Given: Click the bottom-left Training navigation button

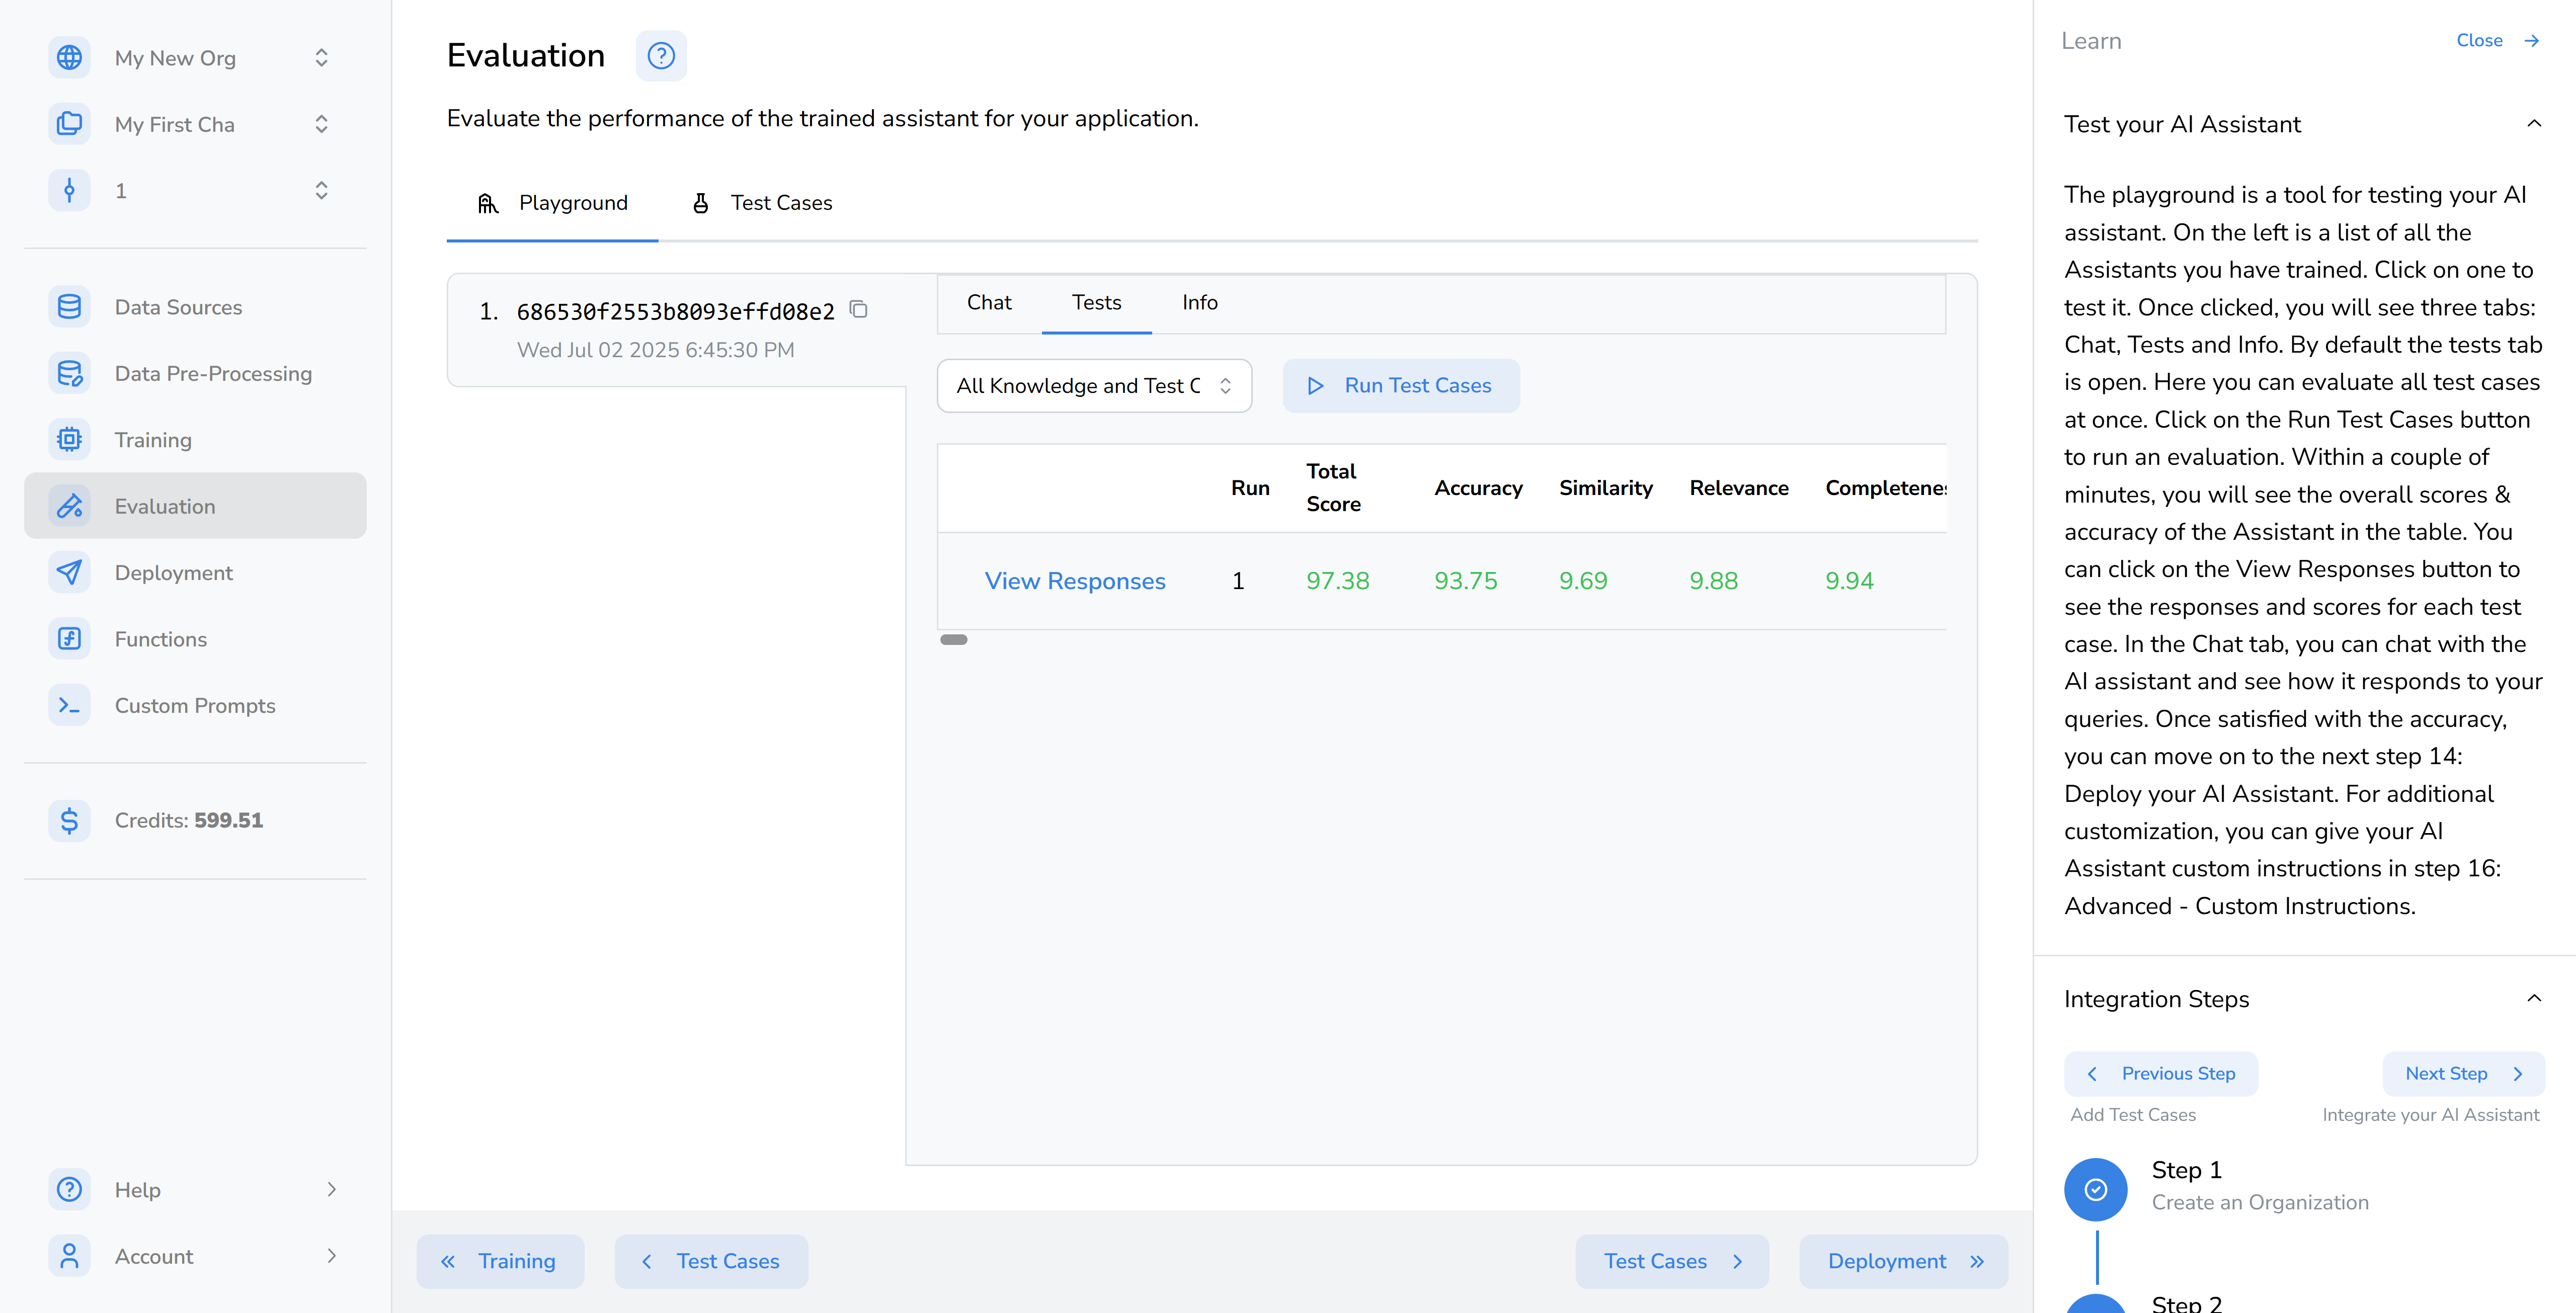Looking at the screenshot, I should pyautogui.click(x=500, y=1261).
